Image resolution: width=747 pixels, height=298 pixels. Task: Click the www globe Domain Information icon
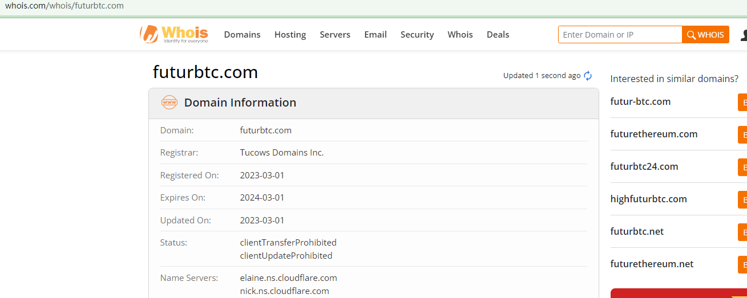pyautogui.click(x=169, y=103)
